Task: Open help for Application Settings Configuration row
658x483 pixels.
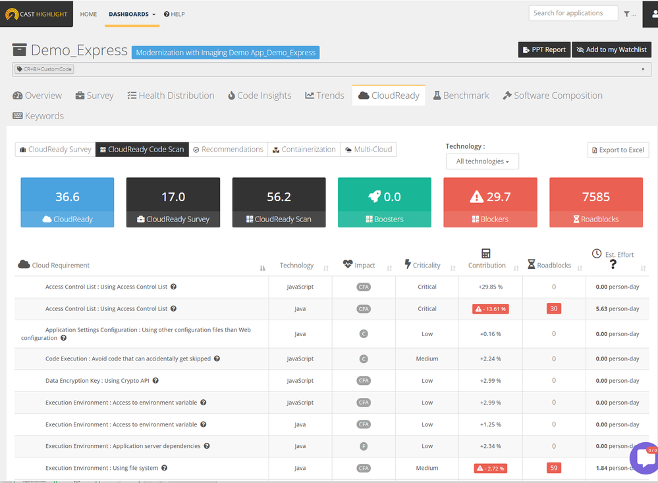Action: point(63,337)
